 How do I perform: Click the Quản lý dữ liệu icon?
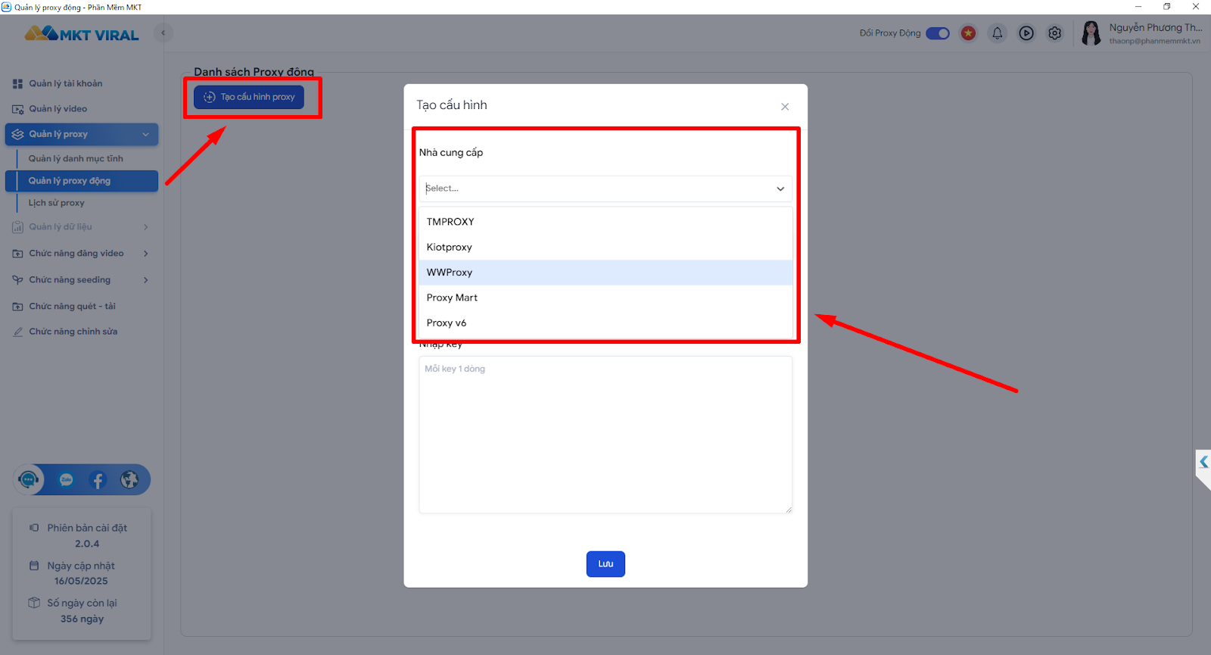click(x=17, y=227)
